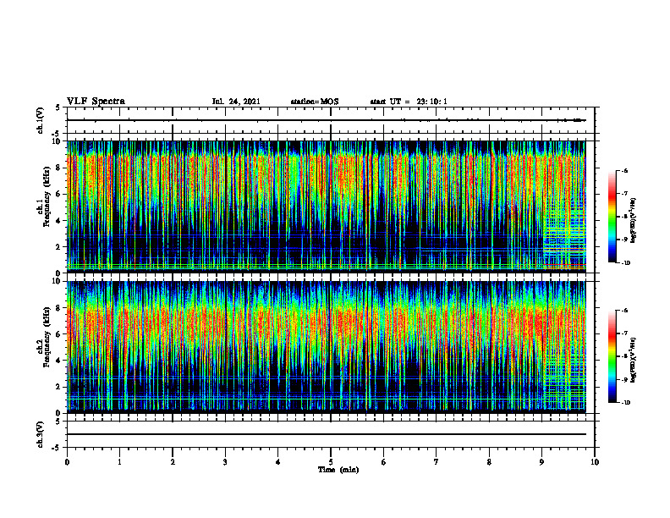
Task: Click the ch.1 colorbar "-10" label
Action: (x=625, y=262)
